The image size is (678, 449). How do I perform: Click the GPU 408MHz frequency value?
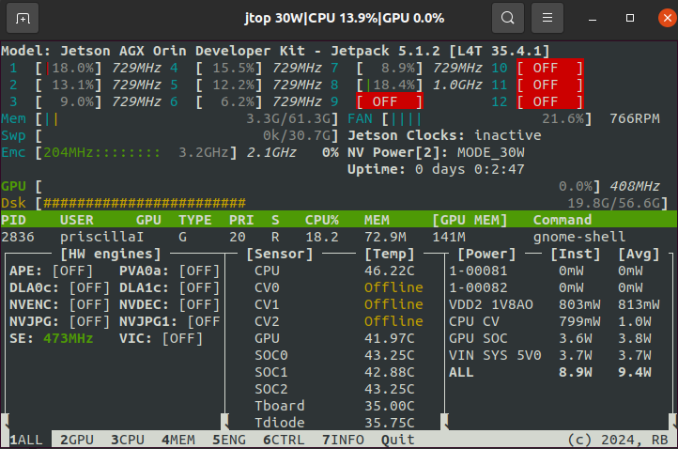[x=634, y=186]
